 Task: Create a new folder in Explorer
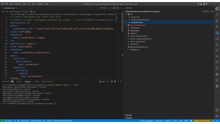206,11
